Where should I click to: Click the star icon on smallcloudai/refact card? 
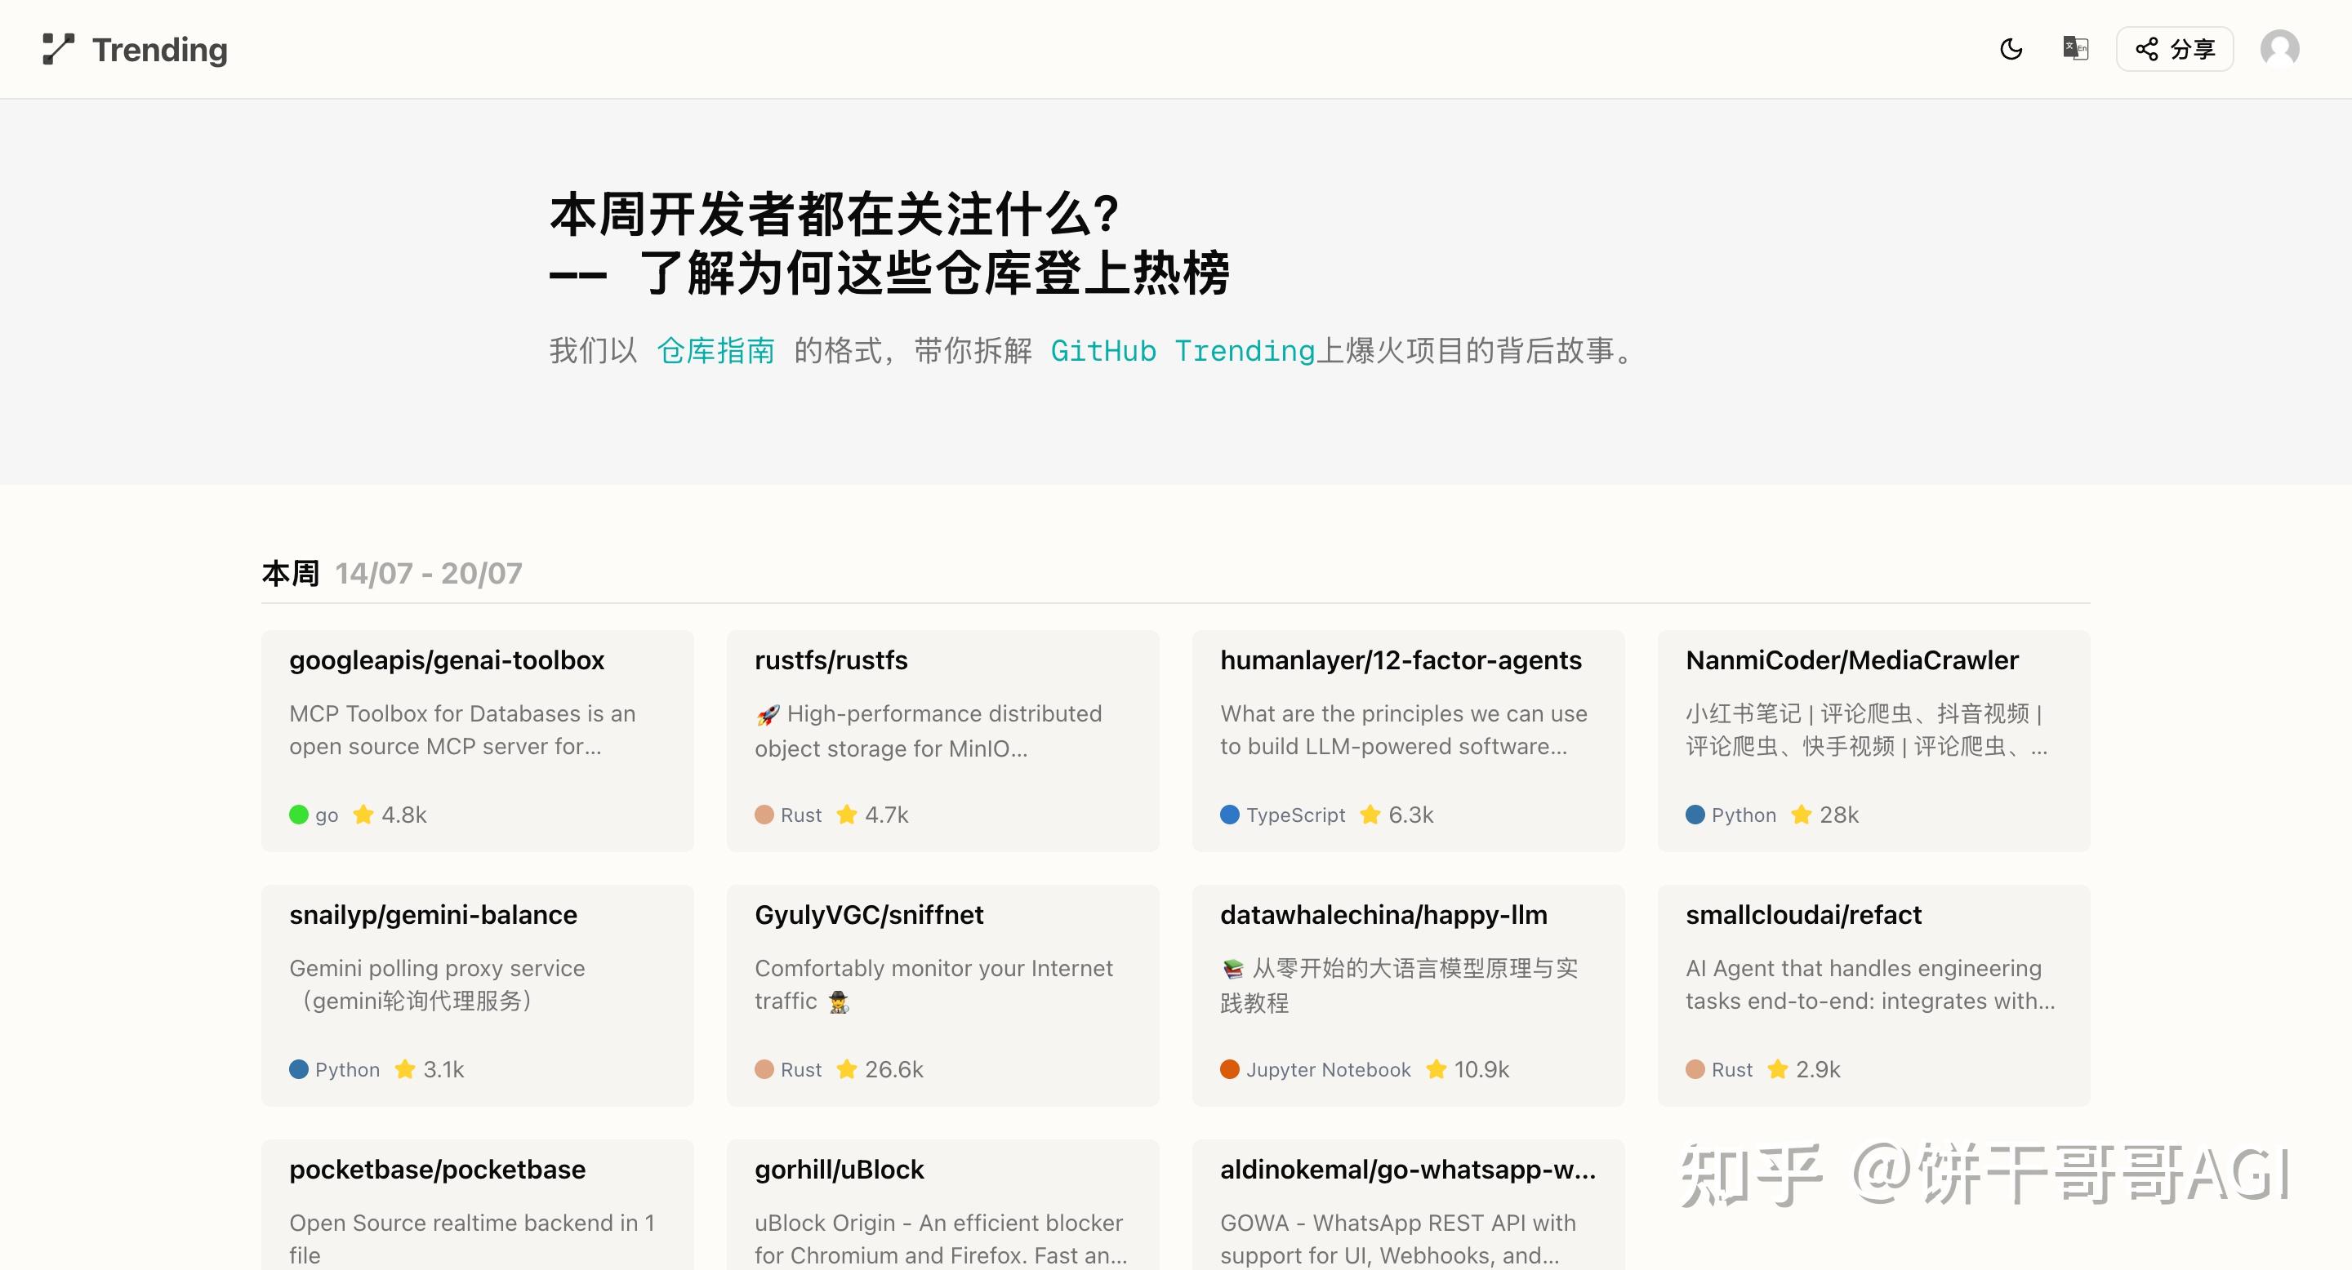point(1777,1069)
